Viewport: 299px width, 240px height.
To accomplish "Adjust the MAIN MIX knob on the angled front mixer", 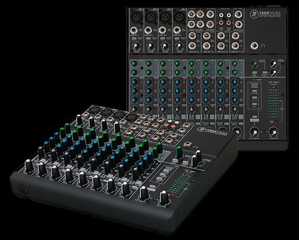I will (164, 198).
